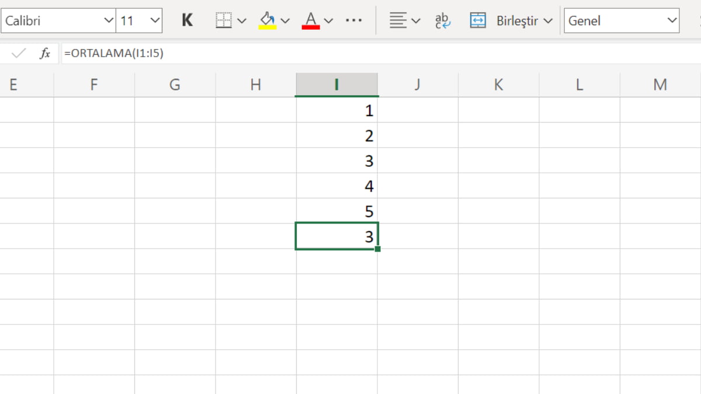Click the borders icon
Screen dimensions: 701x394
coord(224,20)
